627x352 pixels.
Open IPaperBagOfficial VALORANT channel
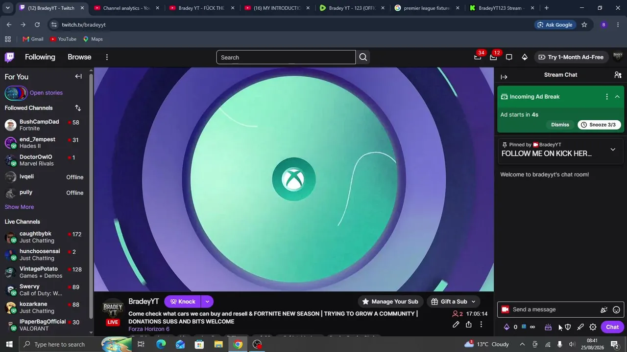pyautogui.click(x=44, y=325)
